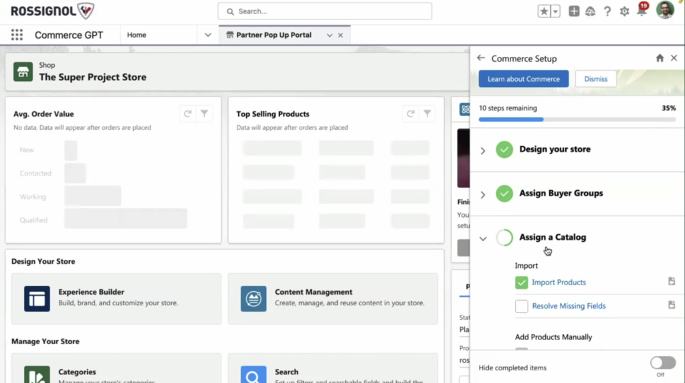Screen dimensions: 685x383
Task: Click the Assign a Catalog heading
Action: click(x=553, y=238)
